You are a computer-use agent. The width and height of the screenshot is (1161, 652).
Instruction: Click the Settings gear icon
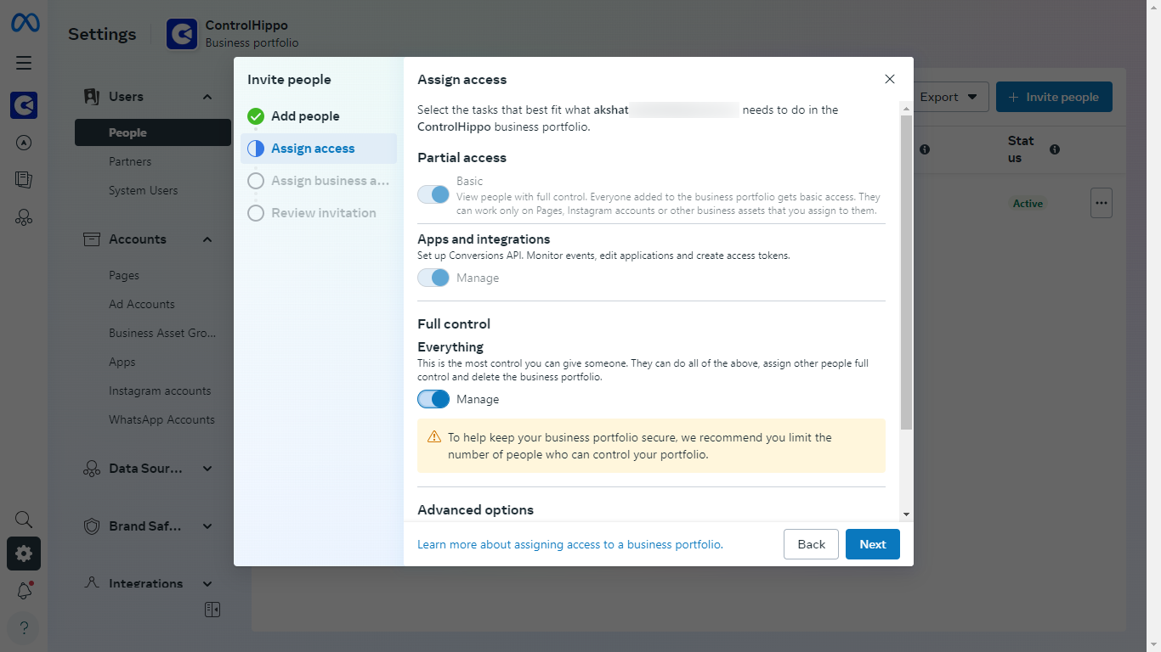click(24, 554)
